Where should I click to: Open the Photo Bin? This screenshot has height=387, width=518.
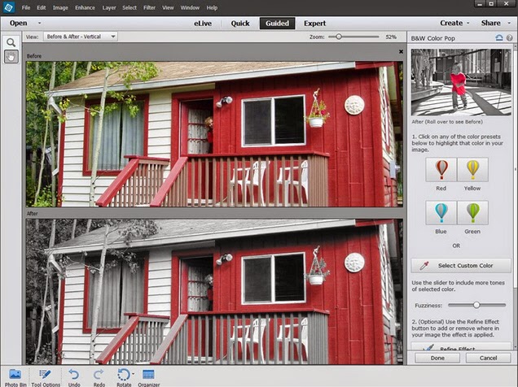click(15, 378)
